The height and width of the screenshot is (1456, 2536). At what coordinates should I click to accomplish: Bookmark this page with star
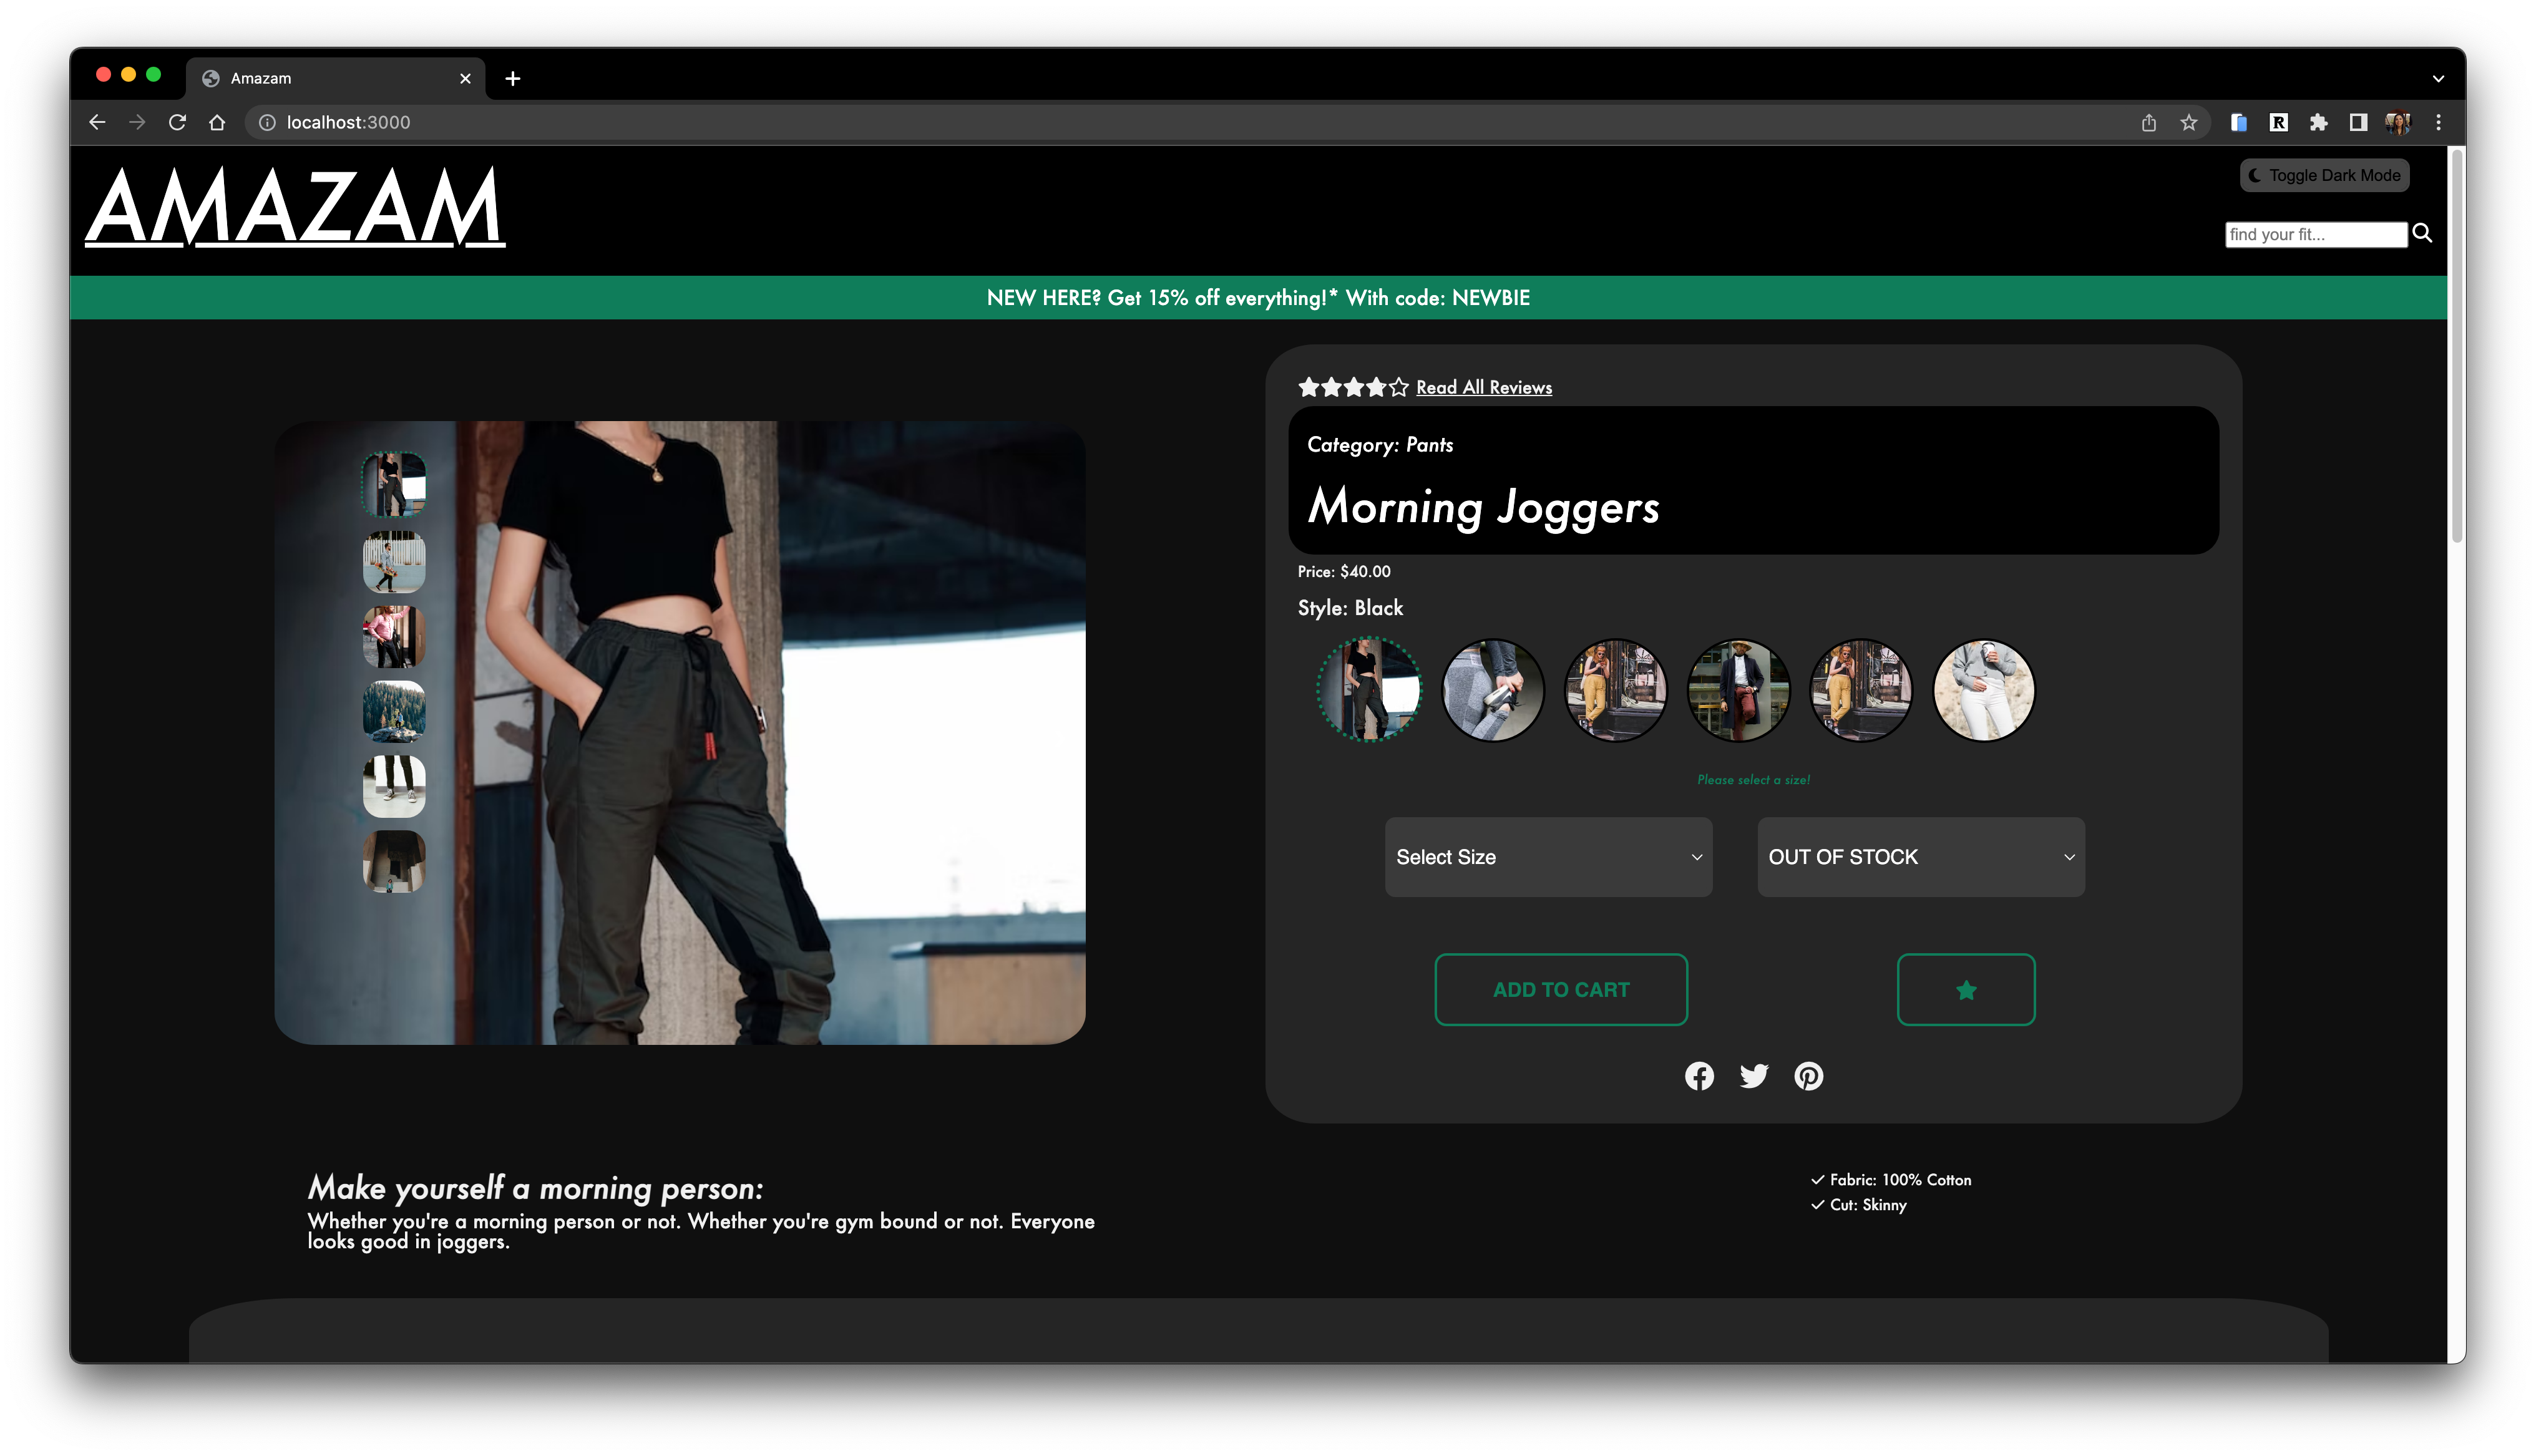pos(2189,122)
